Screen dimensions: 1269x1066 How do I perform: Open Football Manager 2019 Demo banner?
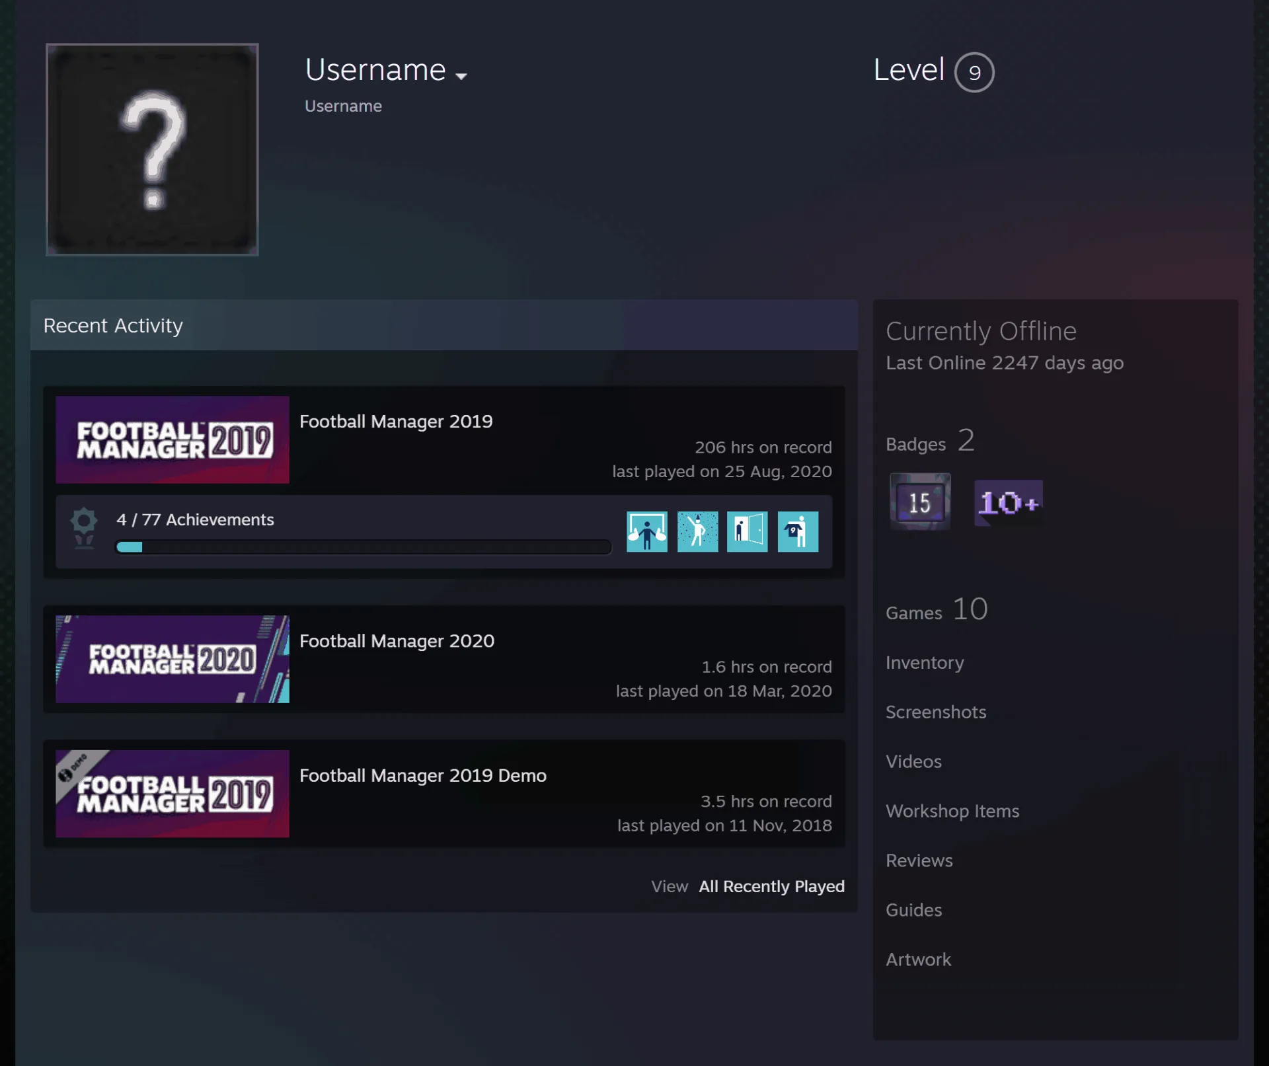(173, 793)
